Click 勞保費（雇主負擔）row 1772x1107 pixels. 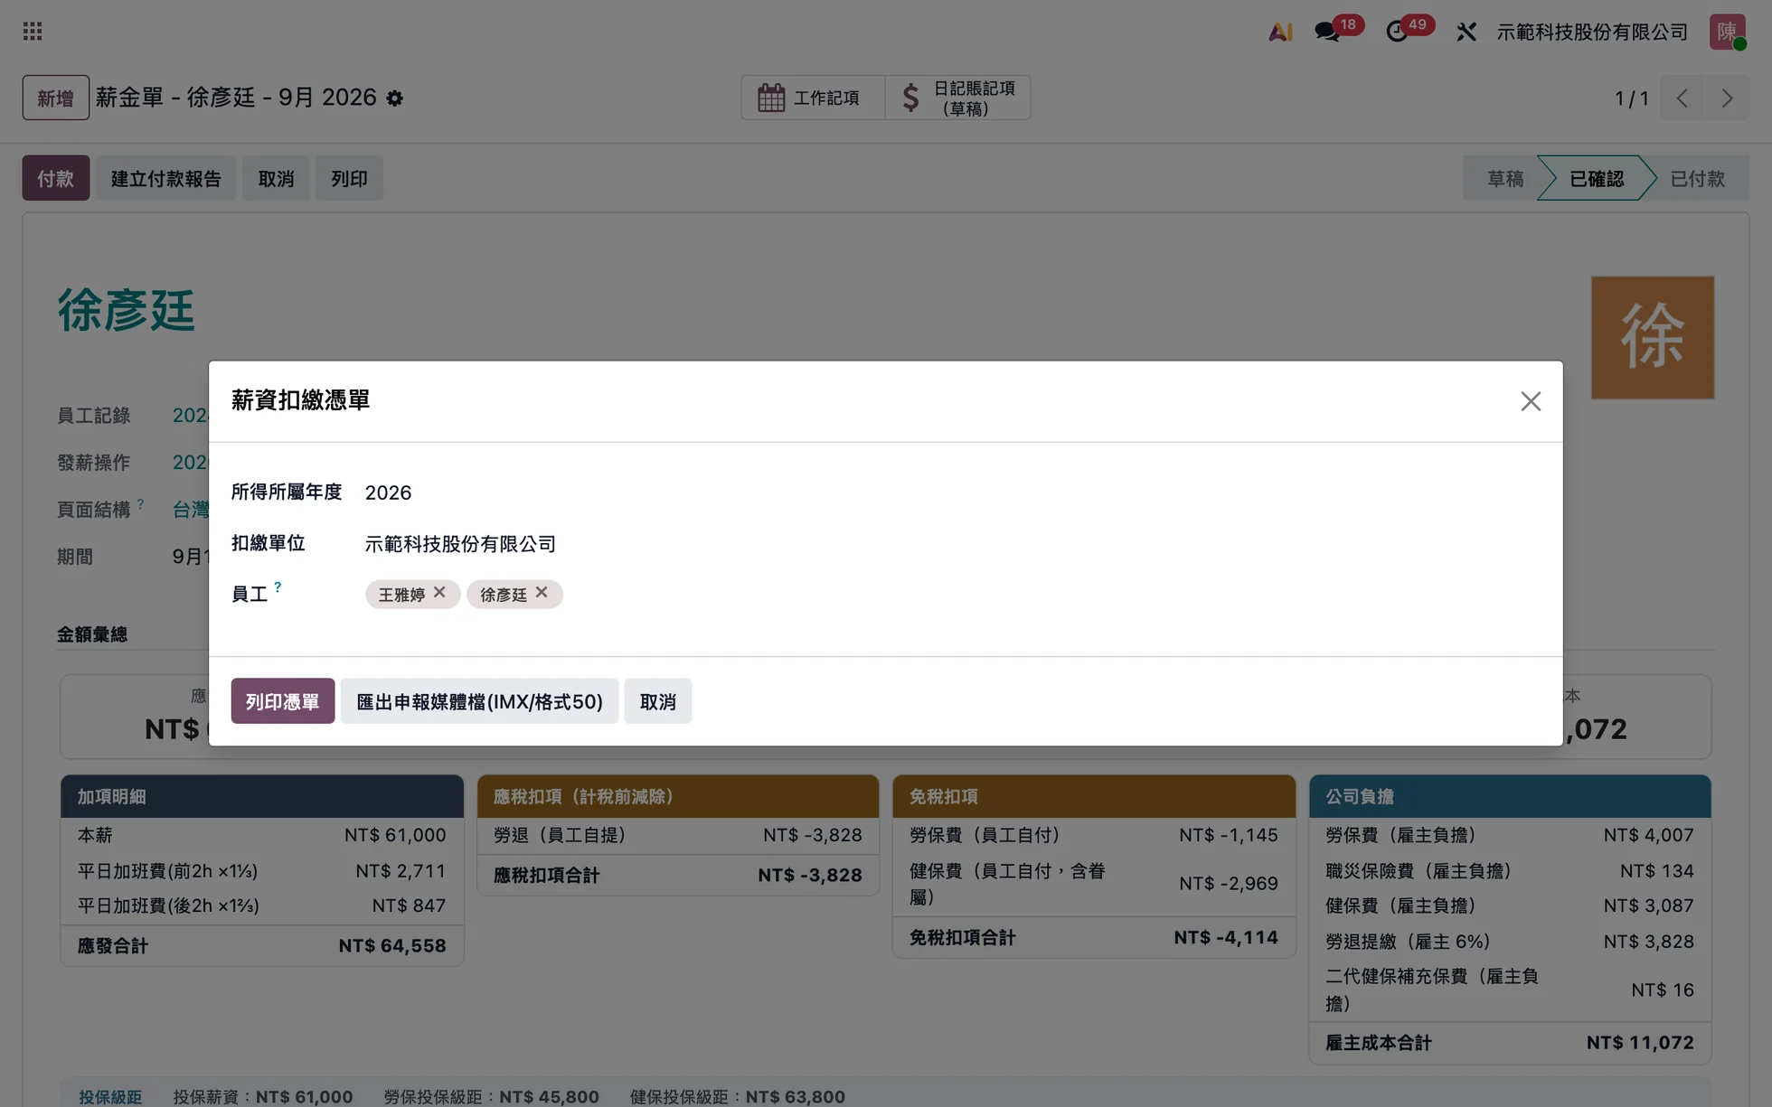[x=1509, y=835]
